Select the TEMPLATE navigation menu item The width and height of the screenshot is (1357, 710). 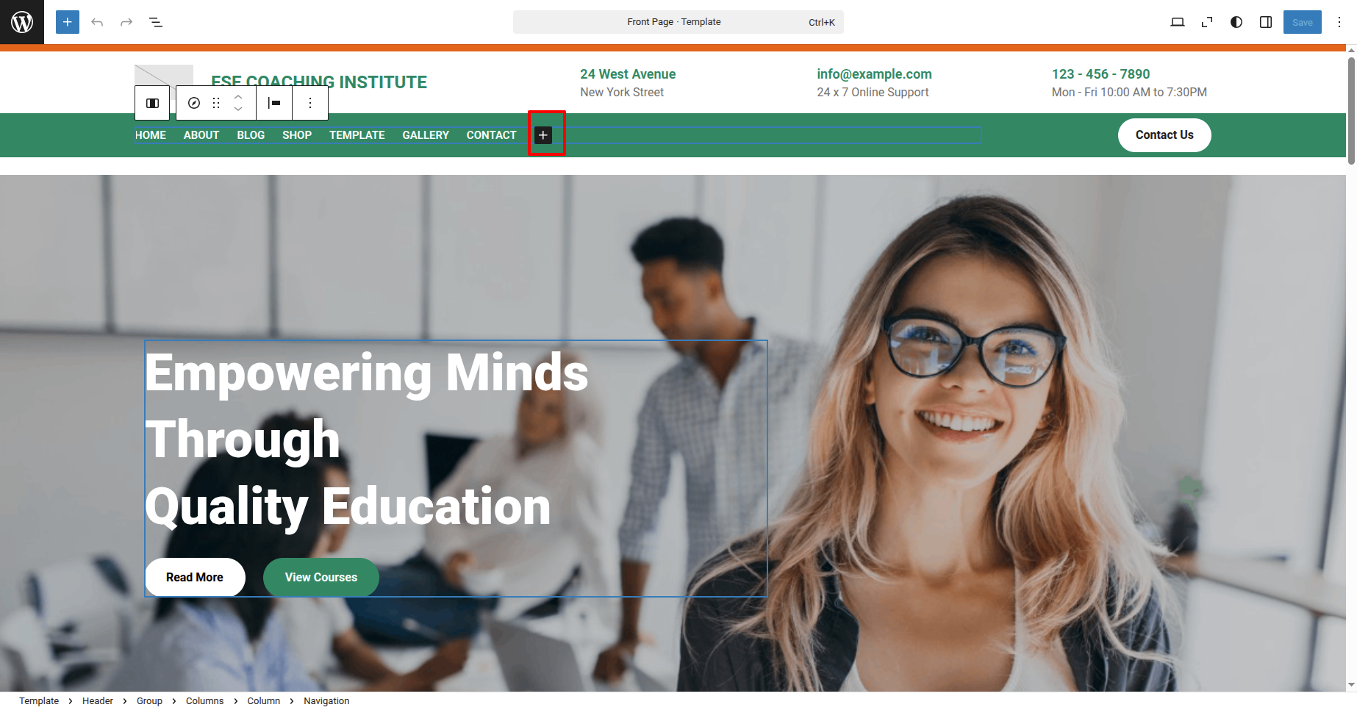[x=357, y=135]
